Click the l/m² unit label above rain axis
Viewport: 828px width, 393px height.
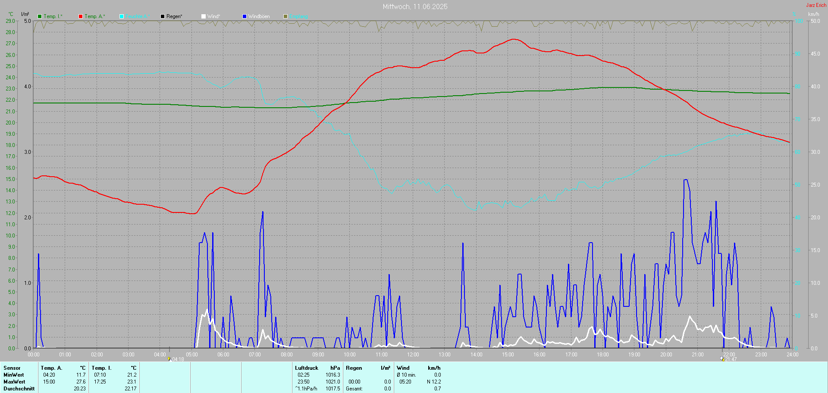25,14
